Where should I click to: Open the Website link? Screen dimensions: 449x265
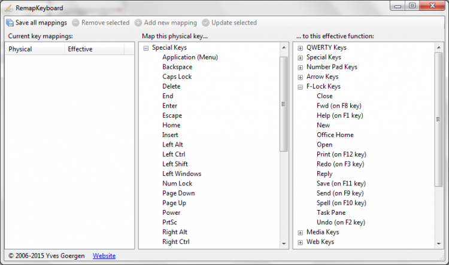coord(104,256)
